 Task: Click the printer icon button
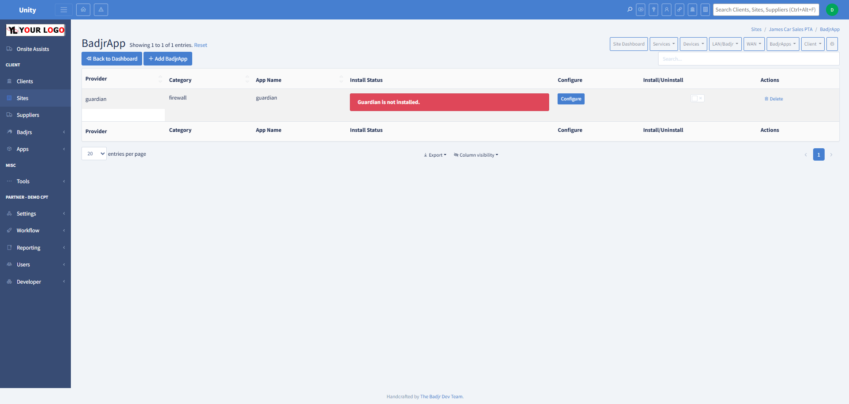click(x=832, y=44)
